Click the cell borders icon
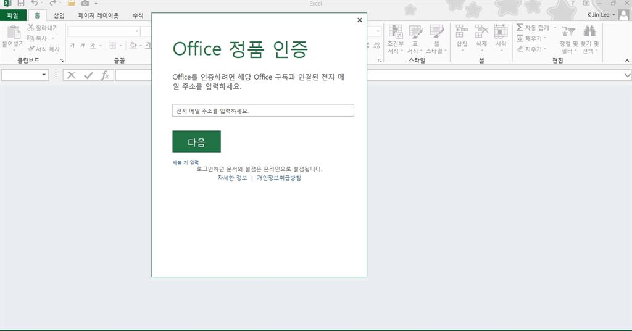The height and width of the screenshot is (331, 632). 113,45
